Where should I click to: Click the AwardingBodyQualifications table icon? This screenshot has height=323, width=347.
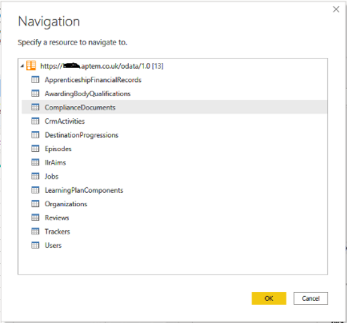click(35, 93)
